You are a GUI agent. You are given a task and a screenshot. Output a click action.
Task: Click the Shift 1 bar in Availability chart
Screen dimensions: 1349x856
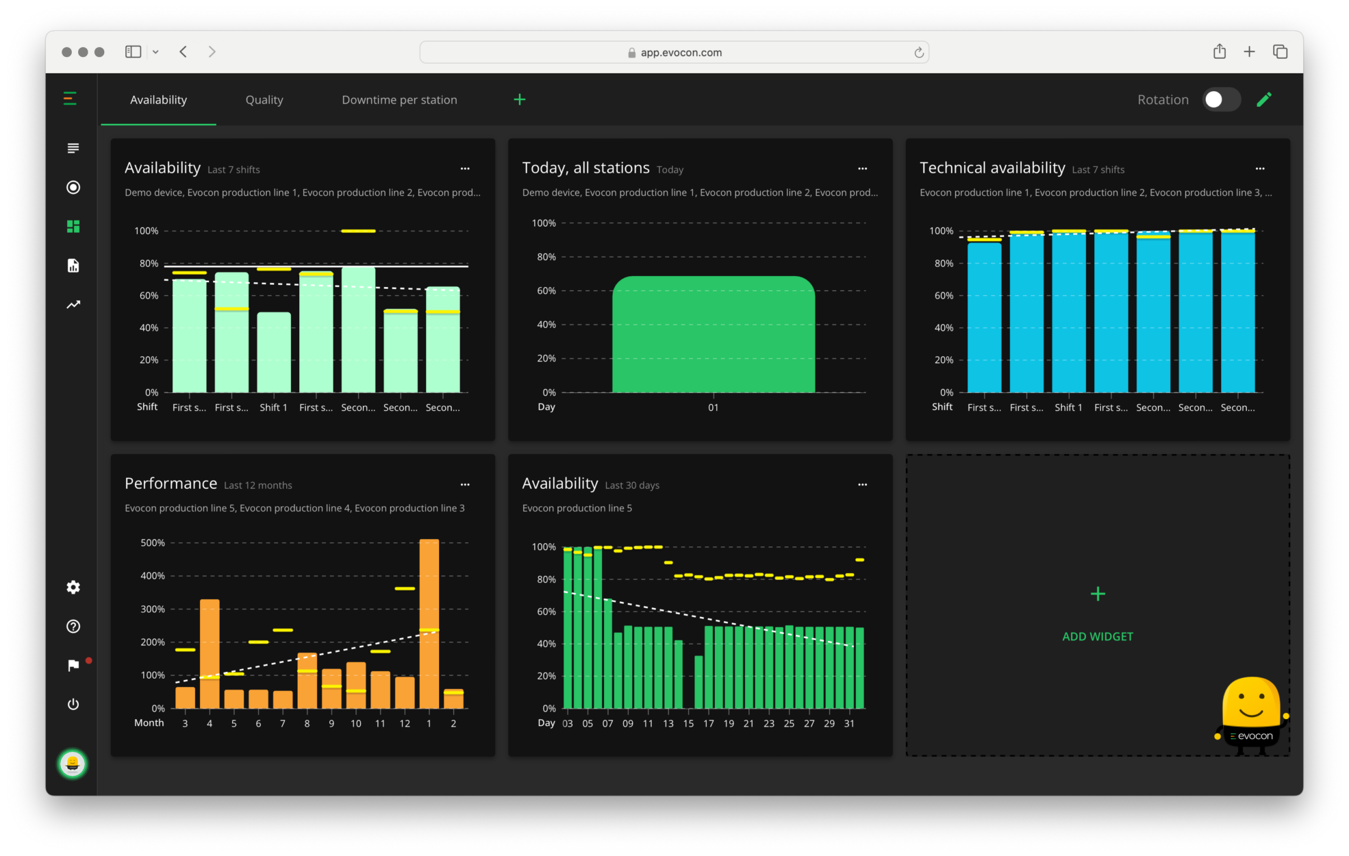(x=274, y=353)
